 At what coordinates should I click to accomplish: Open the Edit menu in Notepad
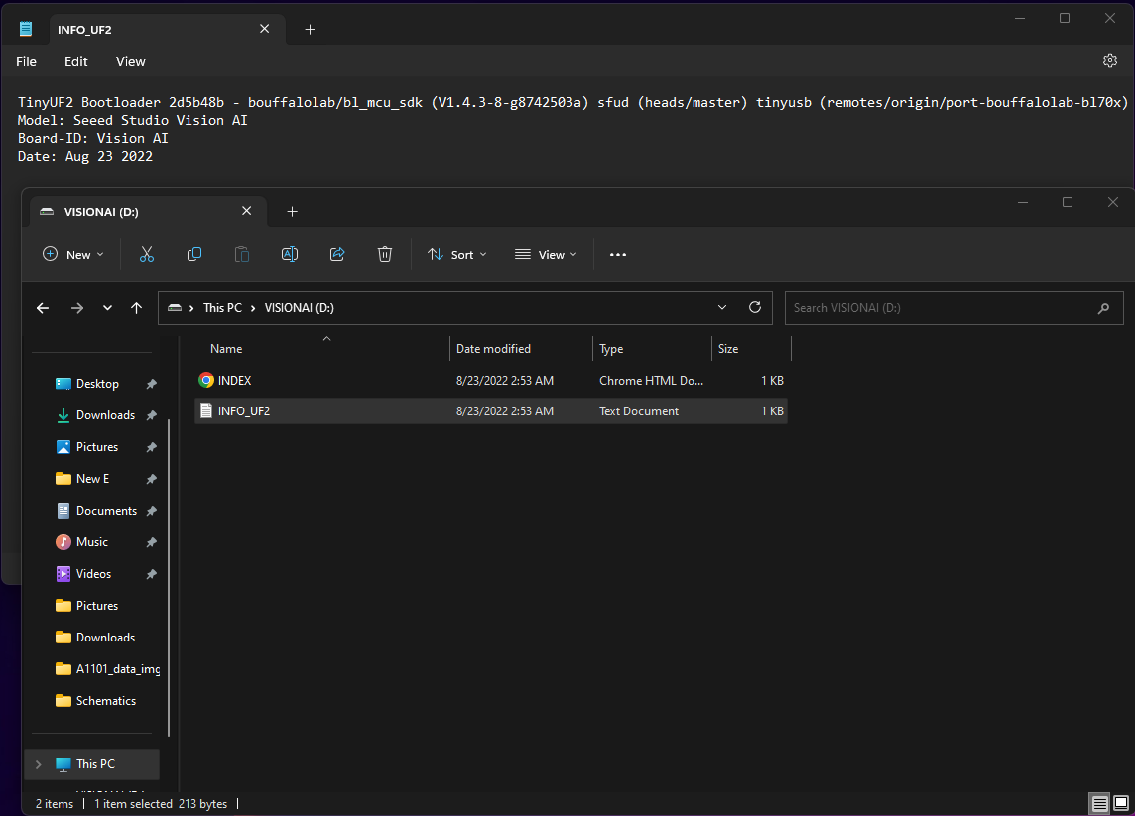tap(76, 61)
